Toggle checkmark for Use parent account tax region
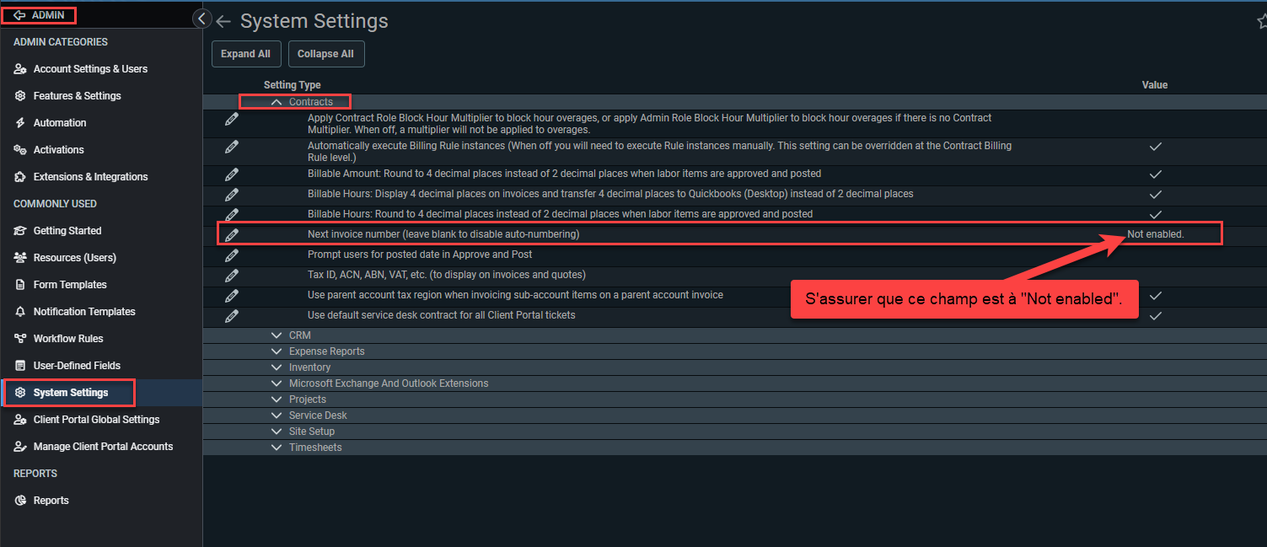This screenshot has width=1267, height=547. click(x=1156, y=296)
